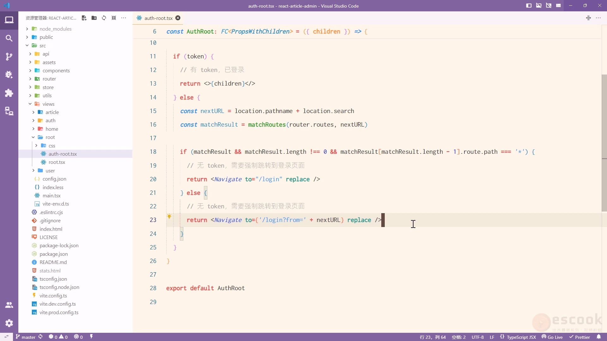607x341 pixels.
Task: Click the master branch status item
Action: pyautogui.click(x=26, y=337)
